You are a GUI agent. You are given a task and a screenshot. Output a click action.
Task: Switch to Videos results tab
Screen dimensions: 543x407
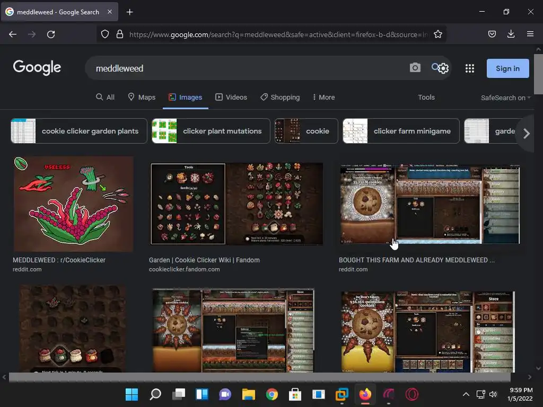(231, 98)
